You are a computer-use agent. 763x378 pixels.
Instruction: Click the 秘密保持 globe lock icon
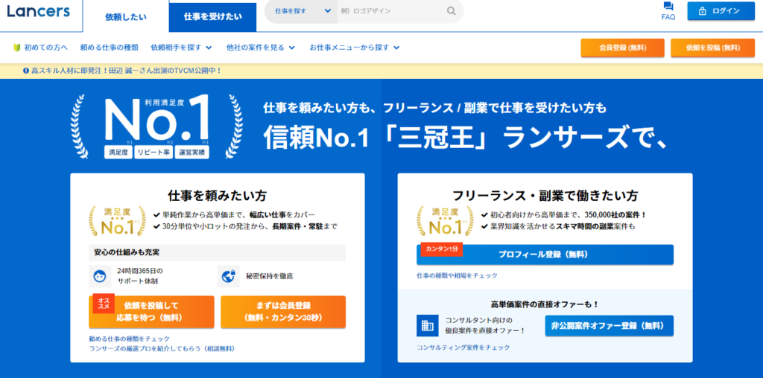pos(228,277)
